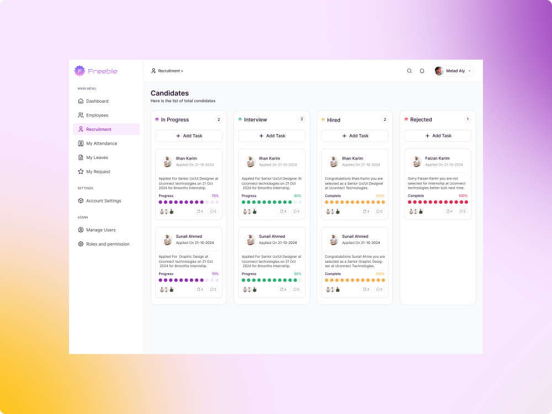Click the Dashboard home icon
552x414 pixels.
coord(81,101)
